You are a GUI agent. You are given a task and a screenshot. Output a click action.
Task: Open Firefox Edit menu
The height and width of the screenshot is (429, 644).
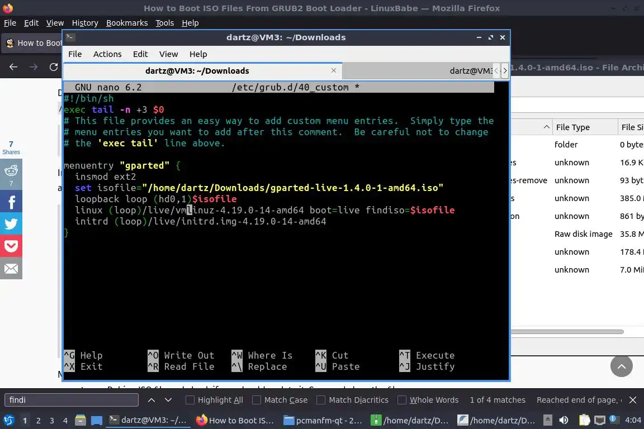tap(31, 23)
